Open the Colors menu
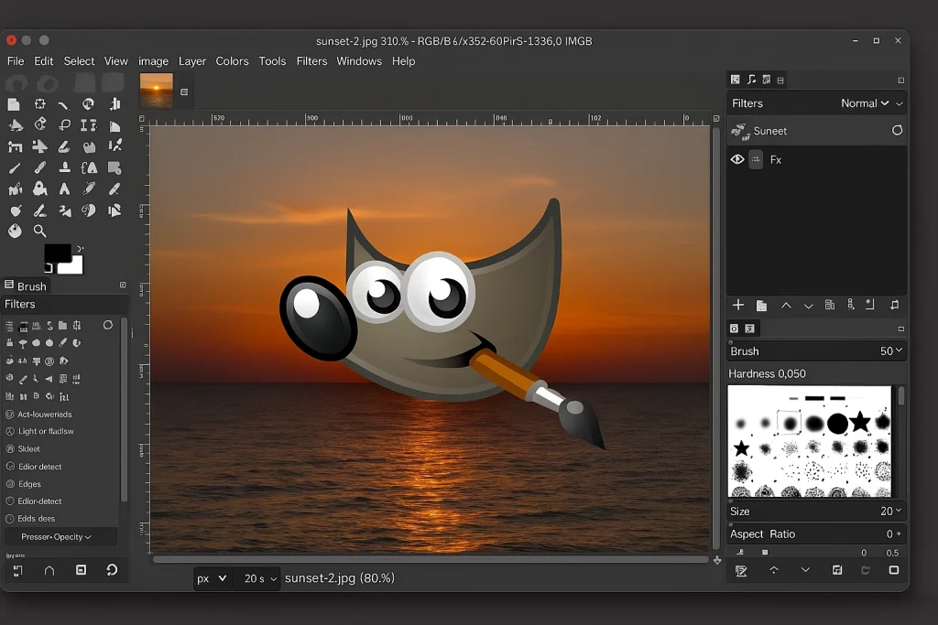The width and height of the screenshot is (938, 625). 232,61
